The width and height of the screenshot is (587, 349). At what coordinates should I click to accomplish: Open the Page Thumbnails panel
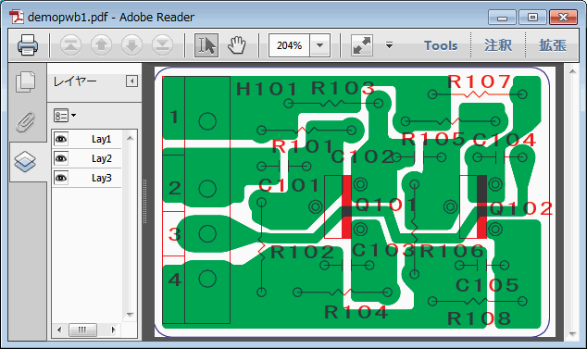coord(25,82)
